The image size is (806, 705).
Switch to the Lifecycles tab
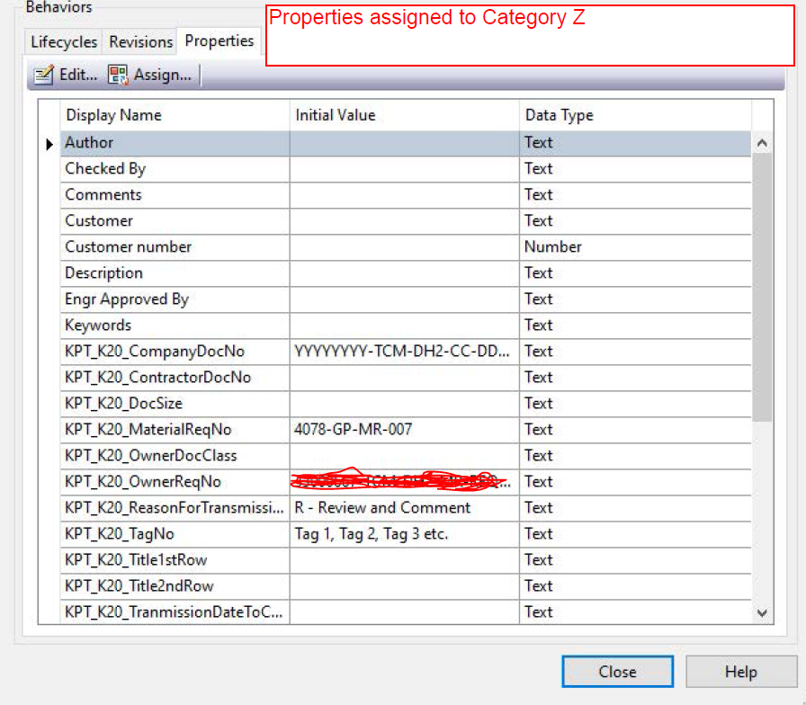pyautogui.click(x=62, y=41)
